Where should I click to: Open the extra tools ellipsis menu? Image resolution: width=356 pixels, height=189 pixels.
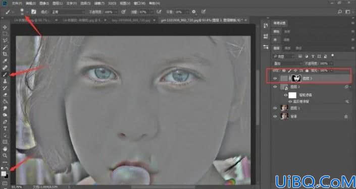click(x=5, y=162)
